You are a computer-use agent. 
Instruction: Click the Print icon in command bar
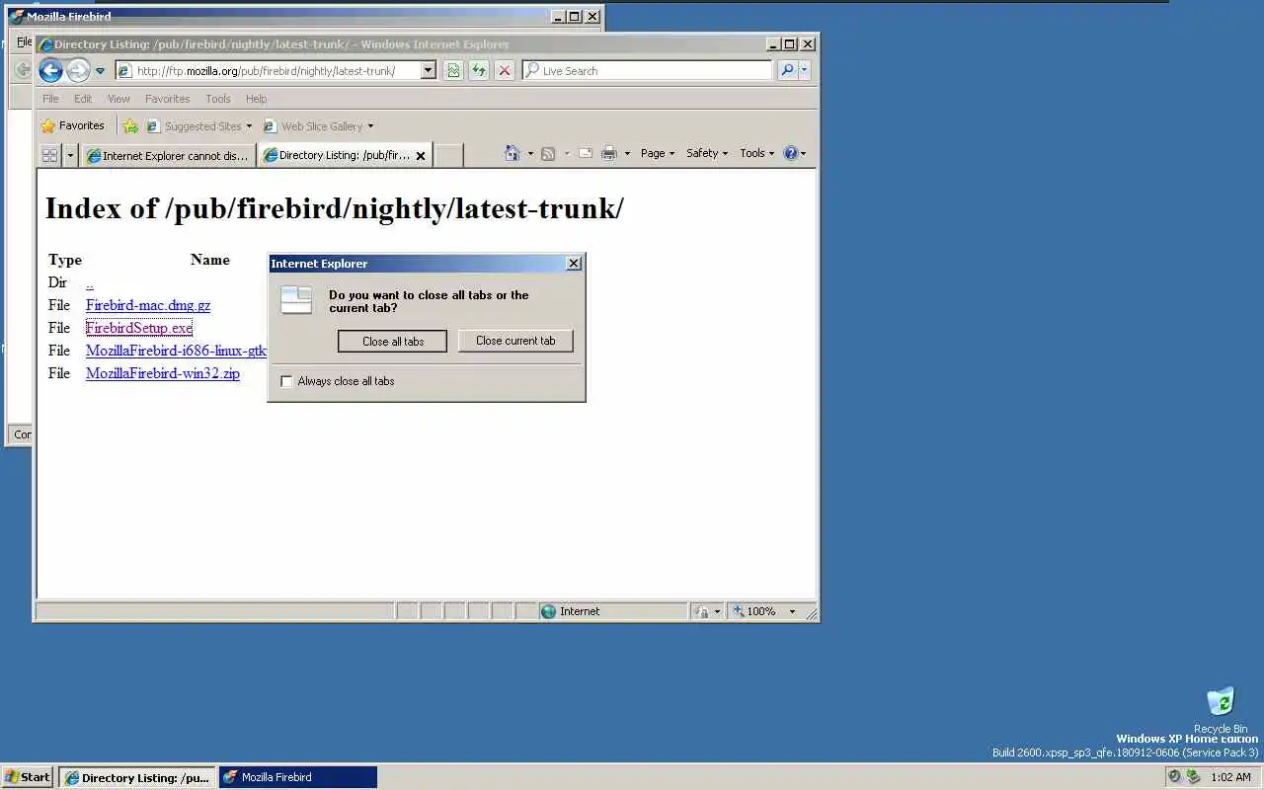click(x=609, y=153)
